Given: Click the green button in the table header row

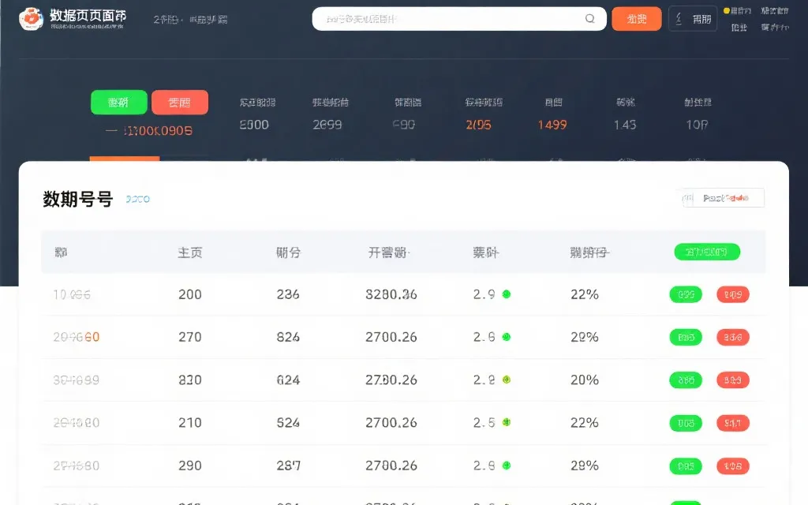Looking at the screenshot, I should 708,252.
